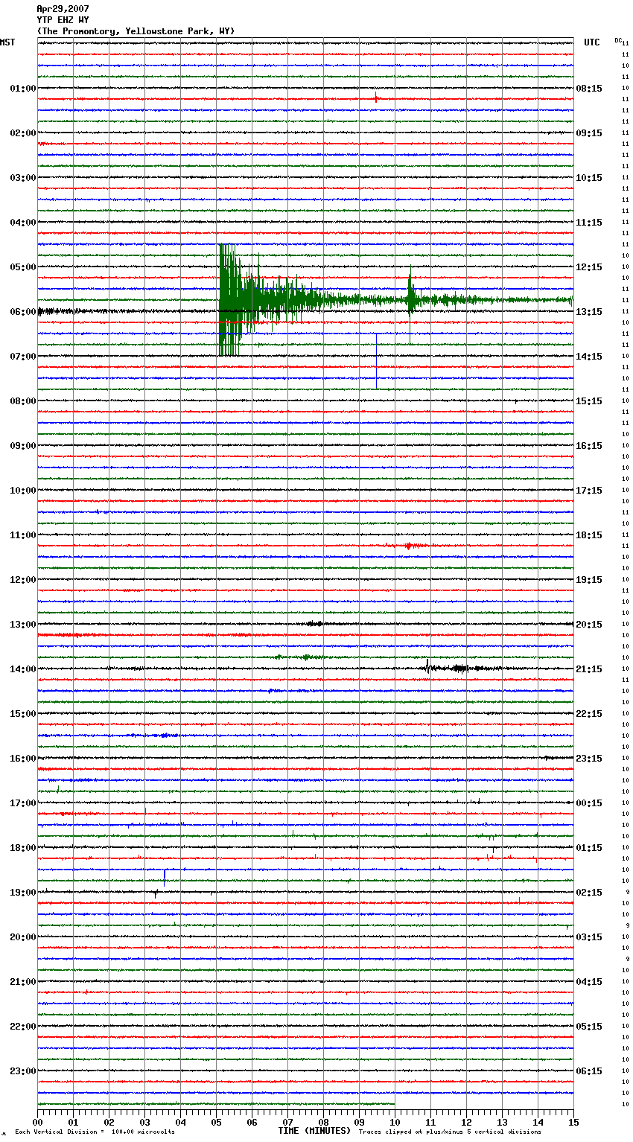The image size is (633, 1142).
Task: Select the 03:00 MST row label
Action: pyautogui.click(x=23, y=178)
